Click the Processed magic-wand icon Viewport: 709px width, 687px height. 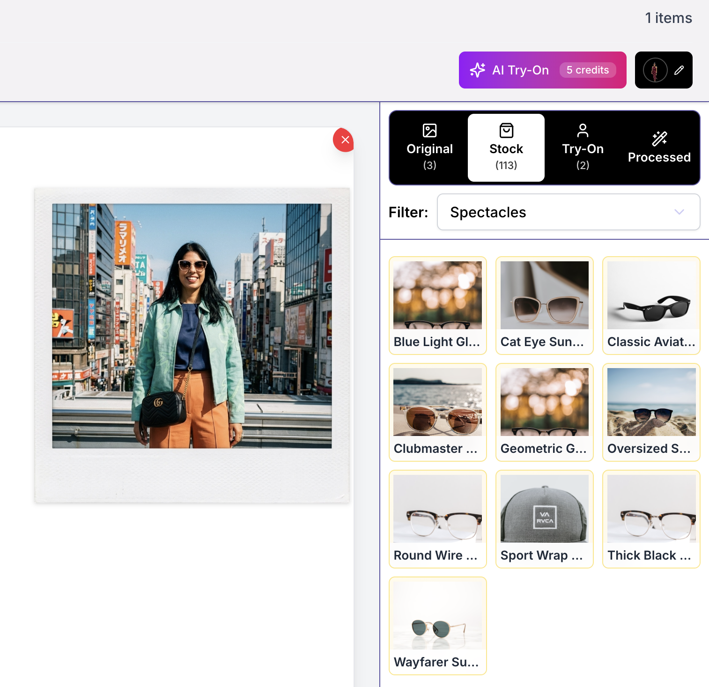tap(659, 138)
